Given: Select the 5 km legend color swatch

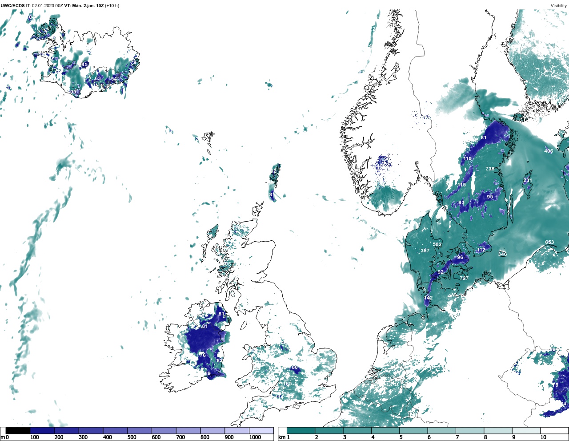Looking at the screenshot, I should [x=413, y=430].
